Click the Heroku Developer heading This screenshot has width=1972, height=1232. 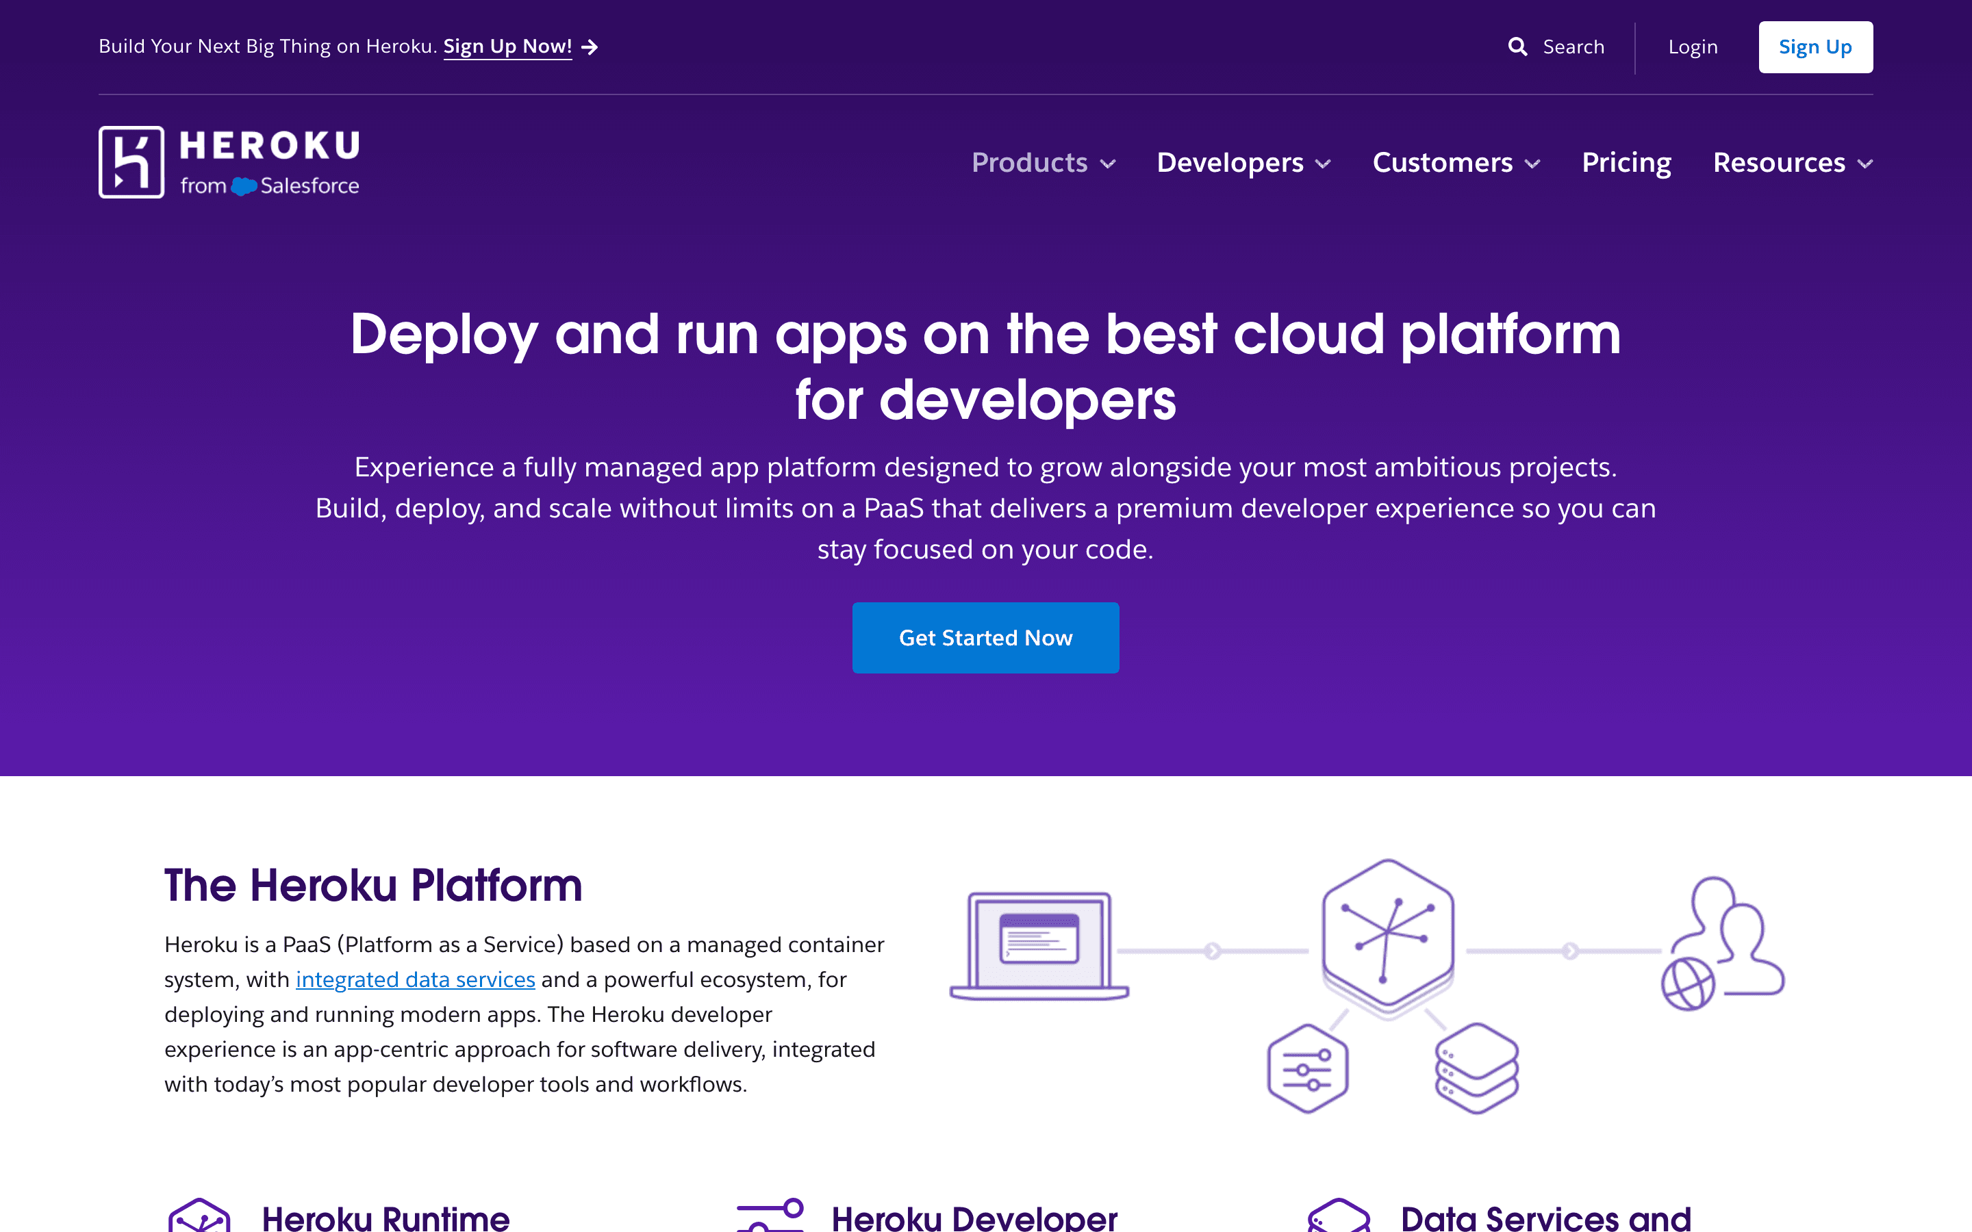click(x=974, y=1218)
